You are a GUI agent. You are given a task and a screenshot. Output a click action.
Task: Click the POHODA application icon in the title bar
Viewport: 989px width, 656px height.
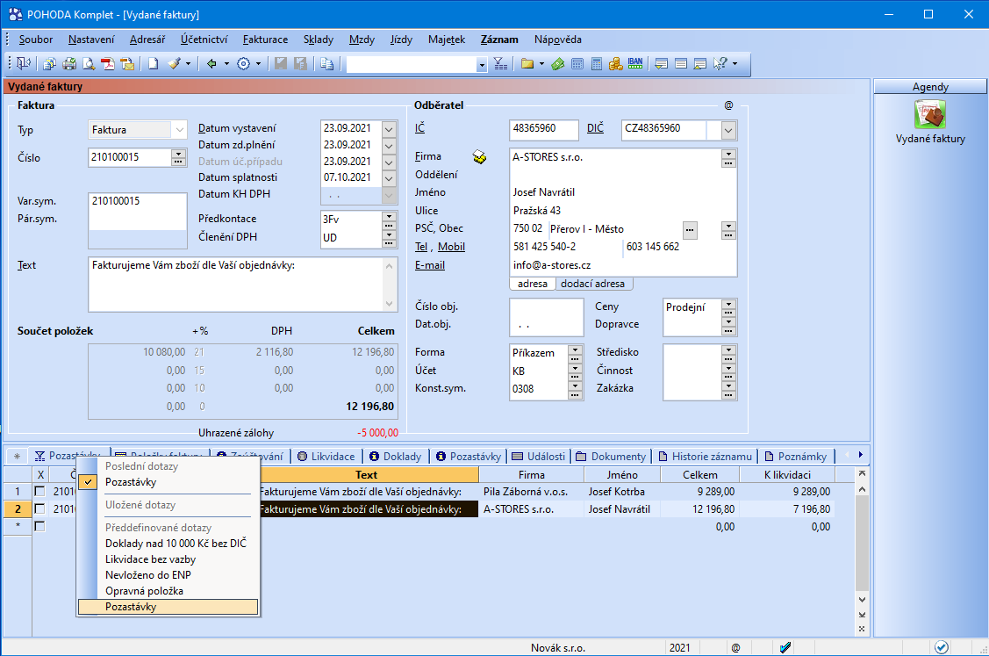coord(15,14)
